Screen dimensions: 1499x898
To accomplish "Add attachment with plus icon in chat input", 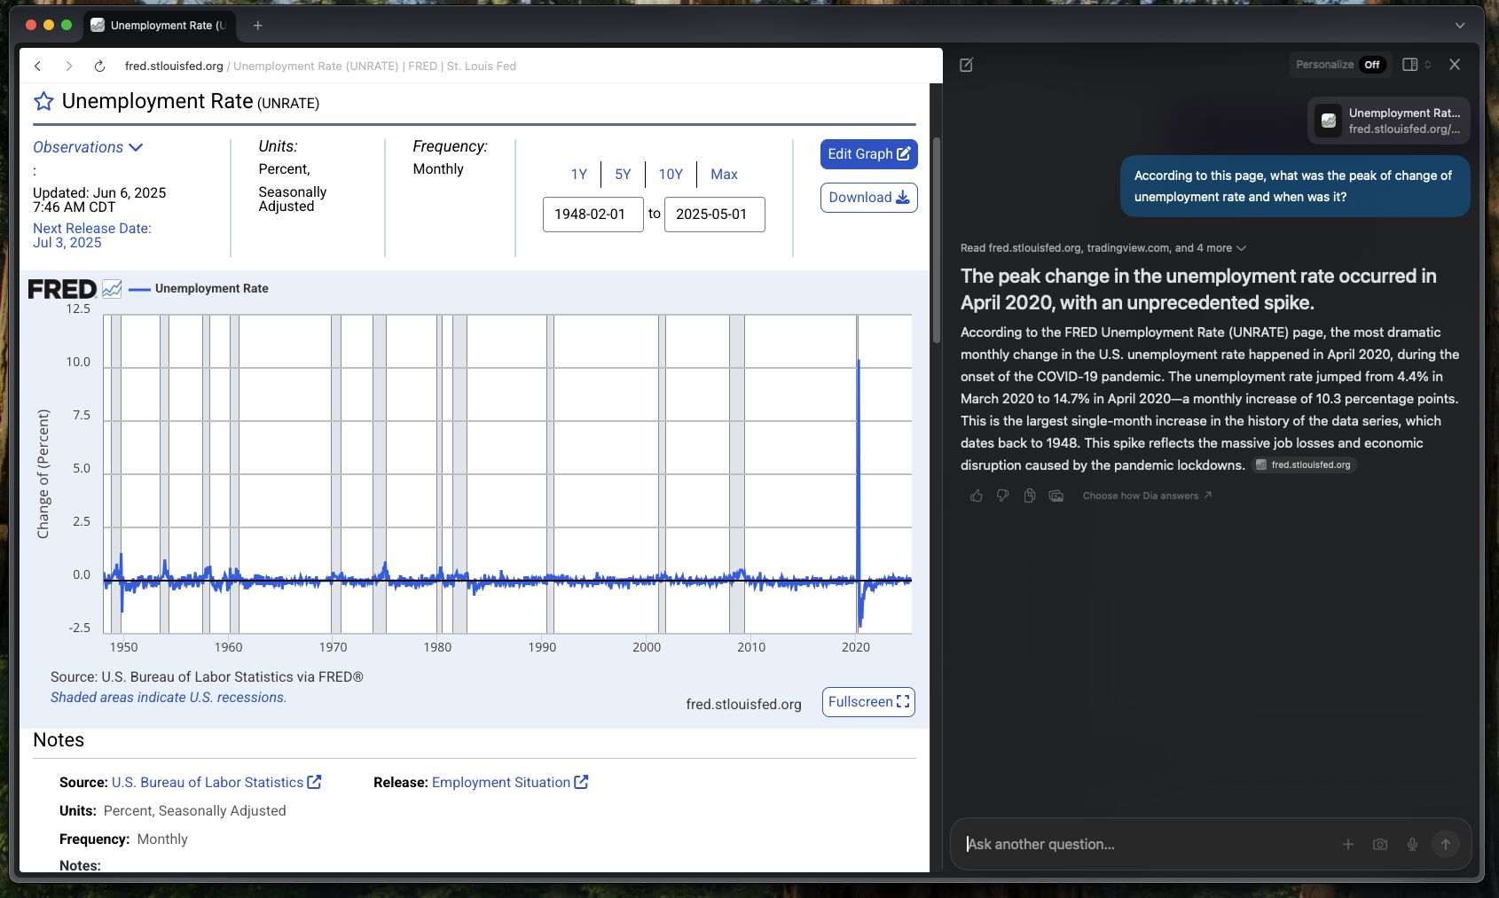I will [1348, 845].
